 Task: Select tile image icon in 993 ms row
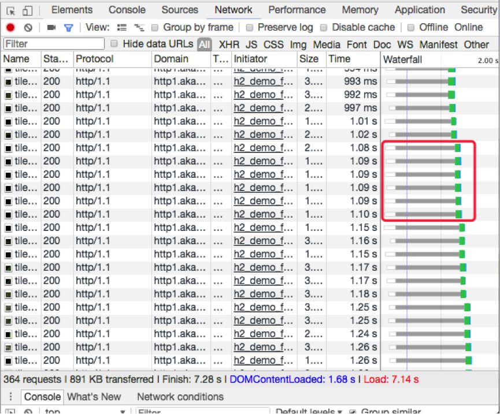(8, 82)
